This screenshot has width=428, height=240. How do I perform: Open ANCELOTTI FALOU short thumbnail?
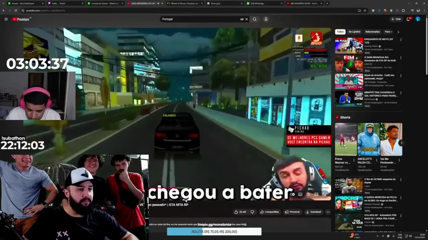368,139
